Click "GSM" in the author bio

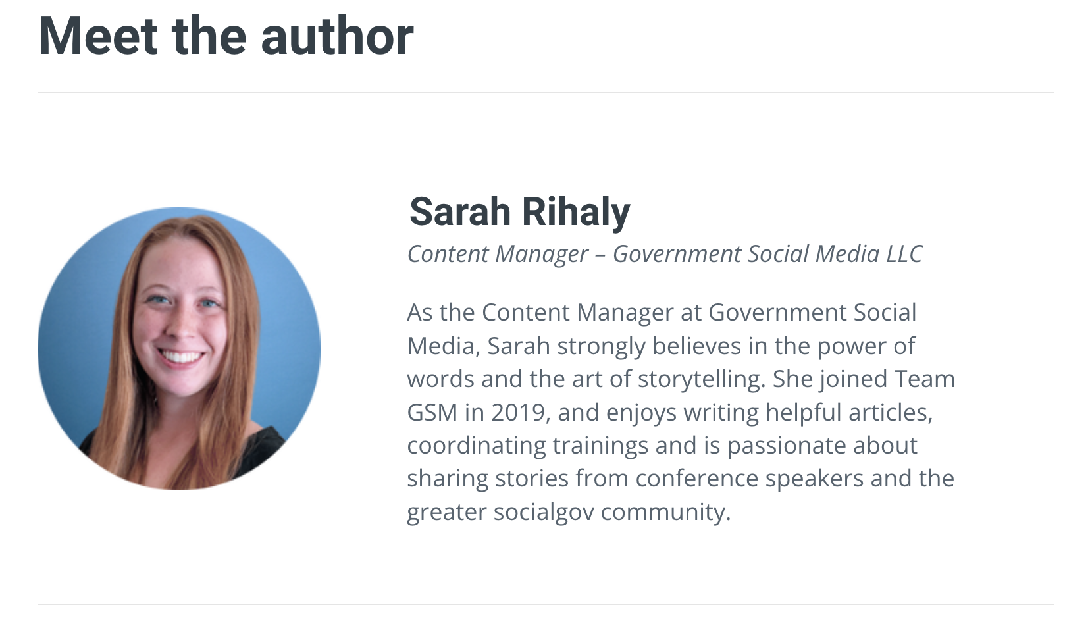pyautogui.click(x=432, y=413)
